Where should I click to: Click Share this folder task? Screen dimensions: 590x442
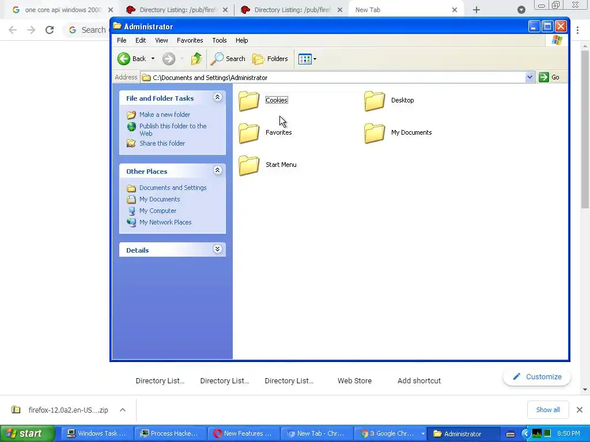(162, 143)
